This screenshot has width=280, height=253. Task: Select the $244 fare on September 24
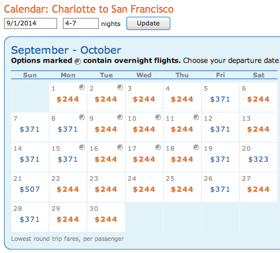point(144,189)
